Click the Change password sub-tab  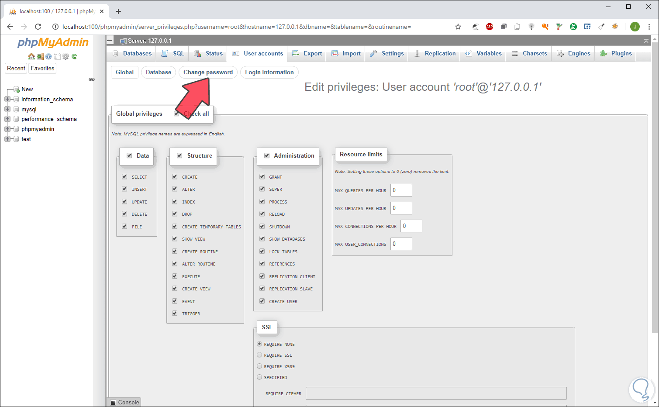click(x=208, y=72)
